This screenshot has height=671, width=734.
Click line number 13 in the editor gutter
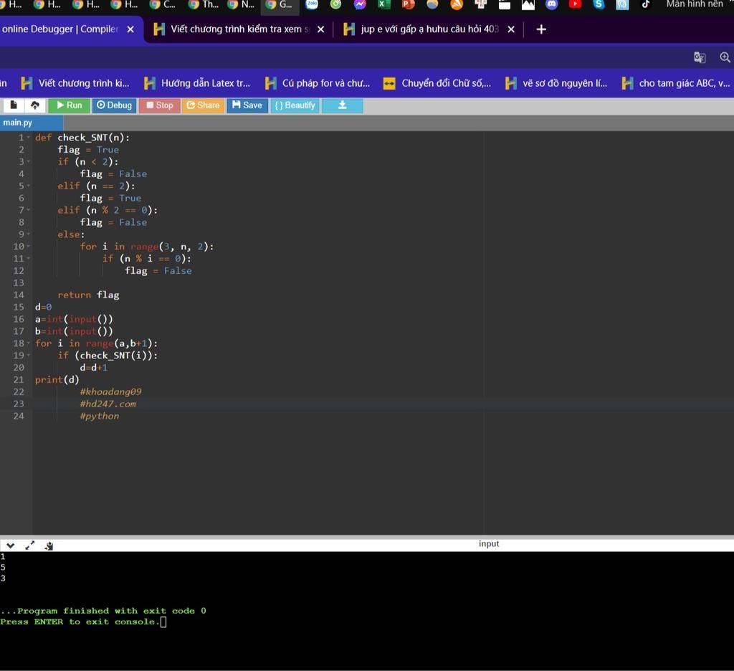18,283
